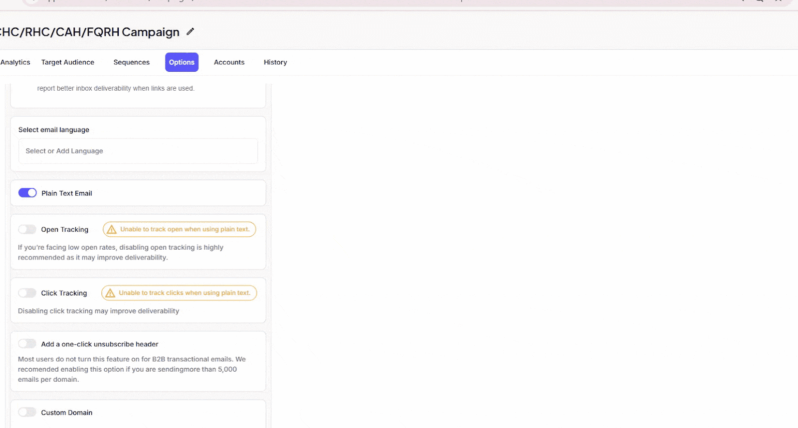Select the Options tab
798x428 pixels.
182,62
